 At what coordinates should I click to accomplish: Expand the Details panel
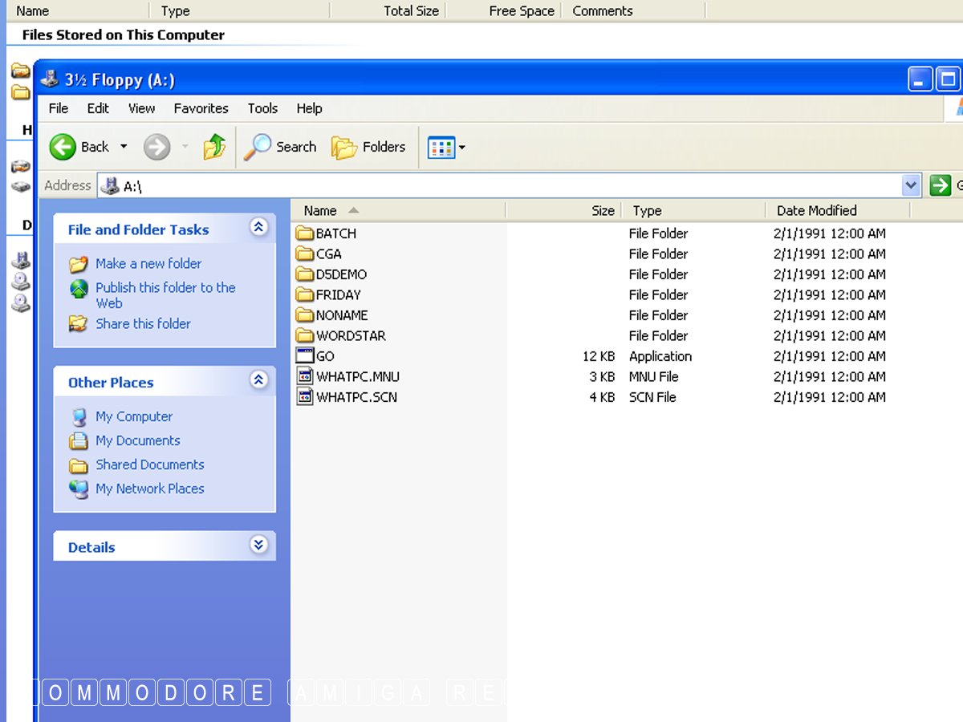258,546
